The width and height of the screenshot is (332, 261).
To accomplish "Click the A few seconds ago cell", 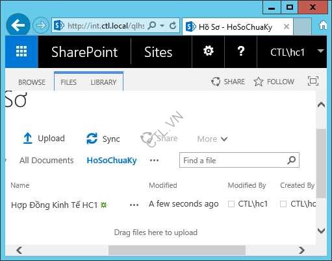I will 184,204.
